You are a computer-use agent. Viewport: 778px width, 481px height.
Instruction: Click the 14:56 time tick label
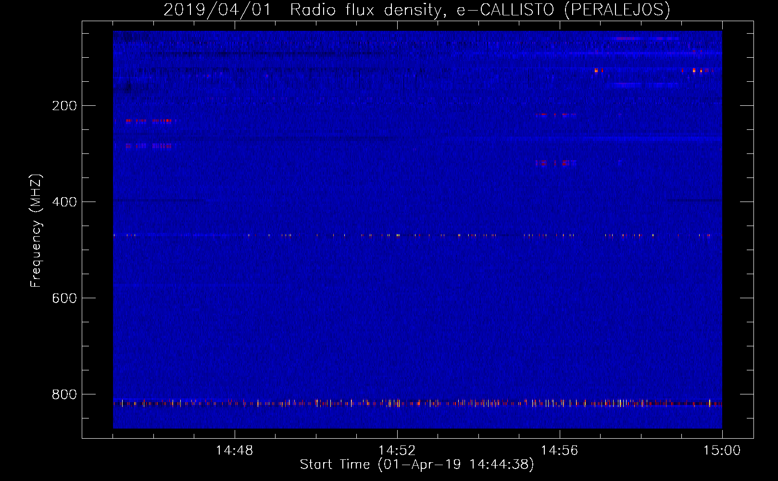point(559,451)
